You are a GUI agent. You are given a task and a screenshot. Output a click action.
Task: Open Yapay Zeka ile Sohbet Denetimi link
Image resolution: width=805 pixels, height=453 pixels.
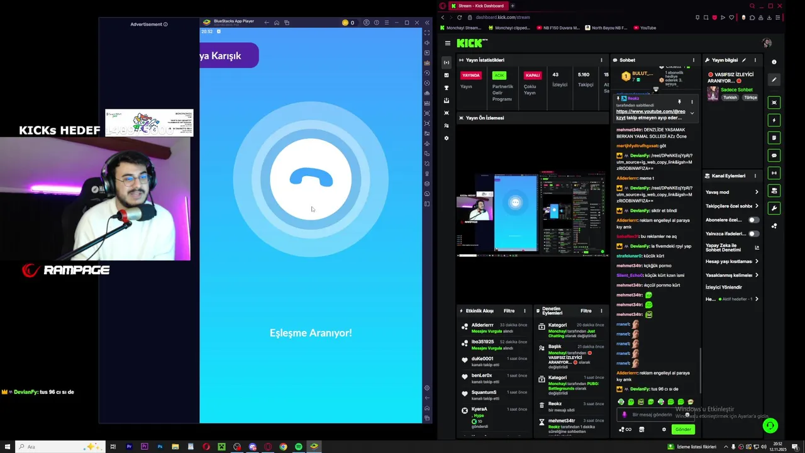click(731, 248)
